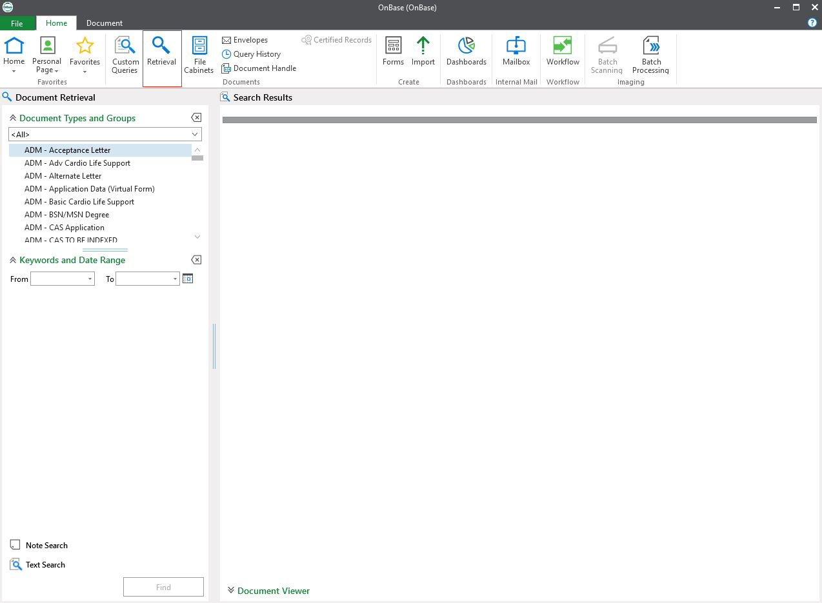
Task: Expand the Document Viewer pane
Action: [231, 590]
